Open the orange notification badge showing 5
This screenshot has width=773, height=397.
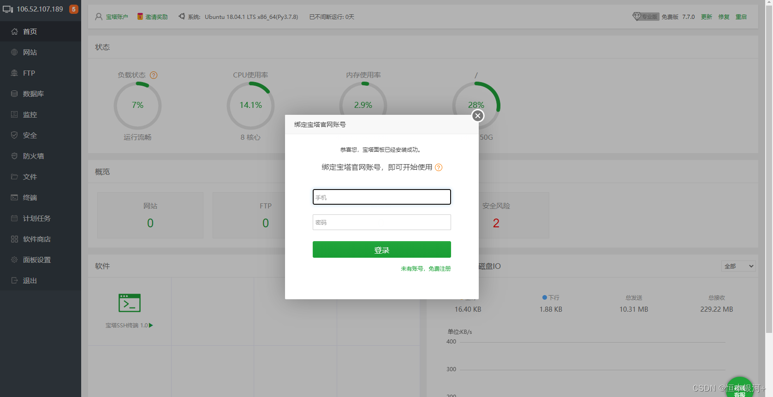tap(73, 9)
